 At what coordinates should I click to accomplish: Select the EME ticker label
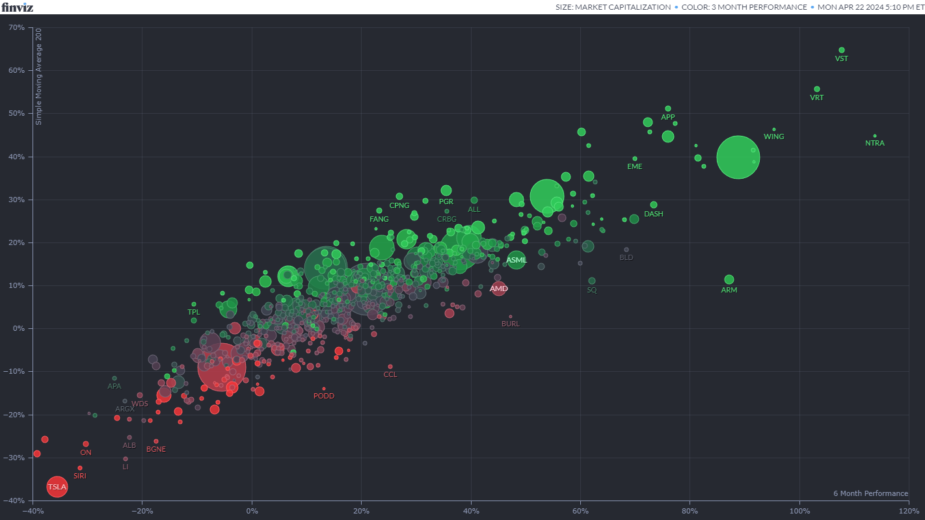[x=635, y=166]
